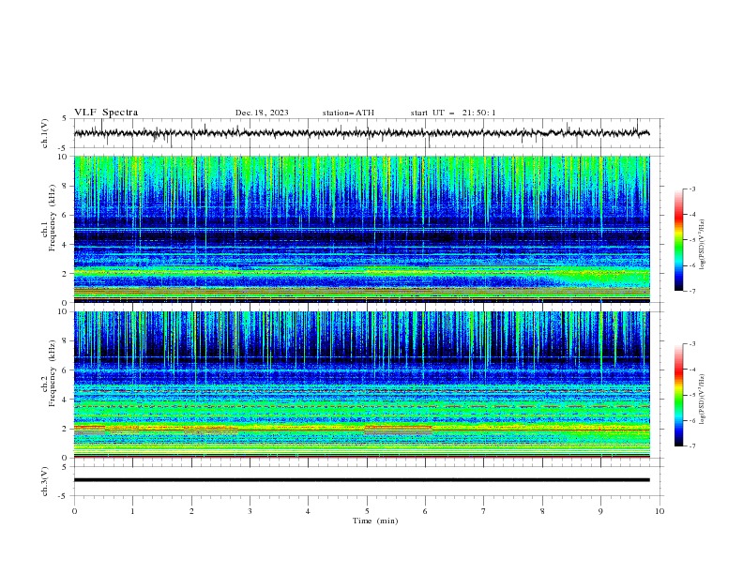
Task: Click the Time axis tick label "10"
Action: (660, 511)
